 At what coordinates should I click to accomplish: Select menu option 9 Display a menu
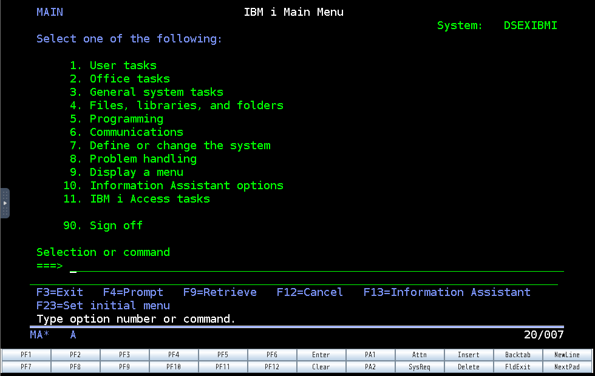(126, 172)
